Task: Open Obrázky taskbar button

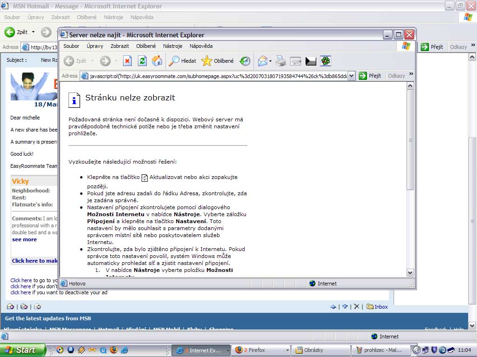Action: (320, 350)
